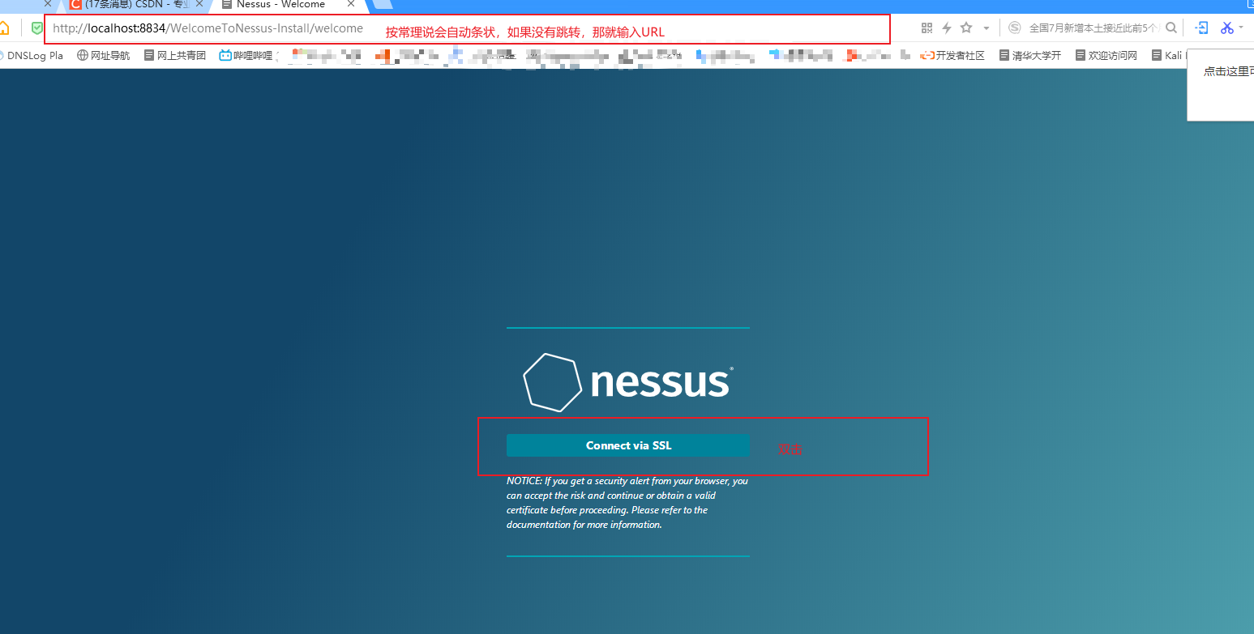Open the 开发者社区 bookmark

pos(952,56)
